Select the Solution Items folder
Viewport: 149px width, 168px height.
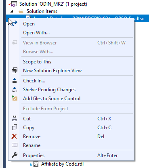pos(42,11)
